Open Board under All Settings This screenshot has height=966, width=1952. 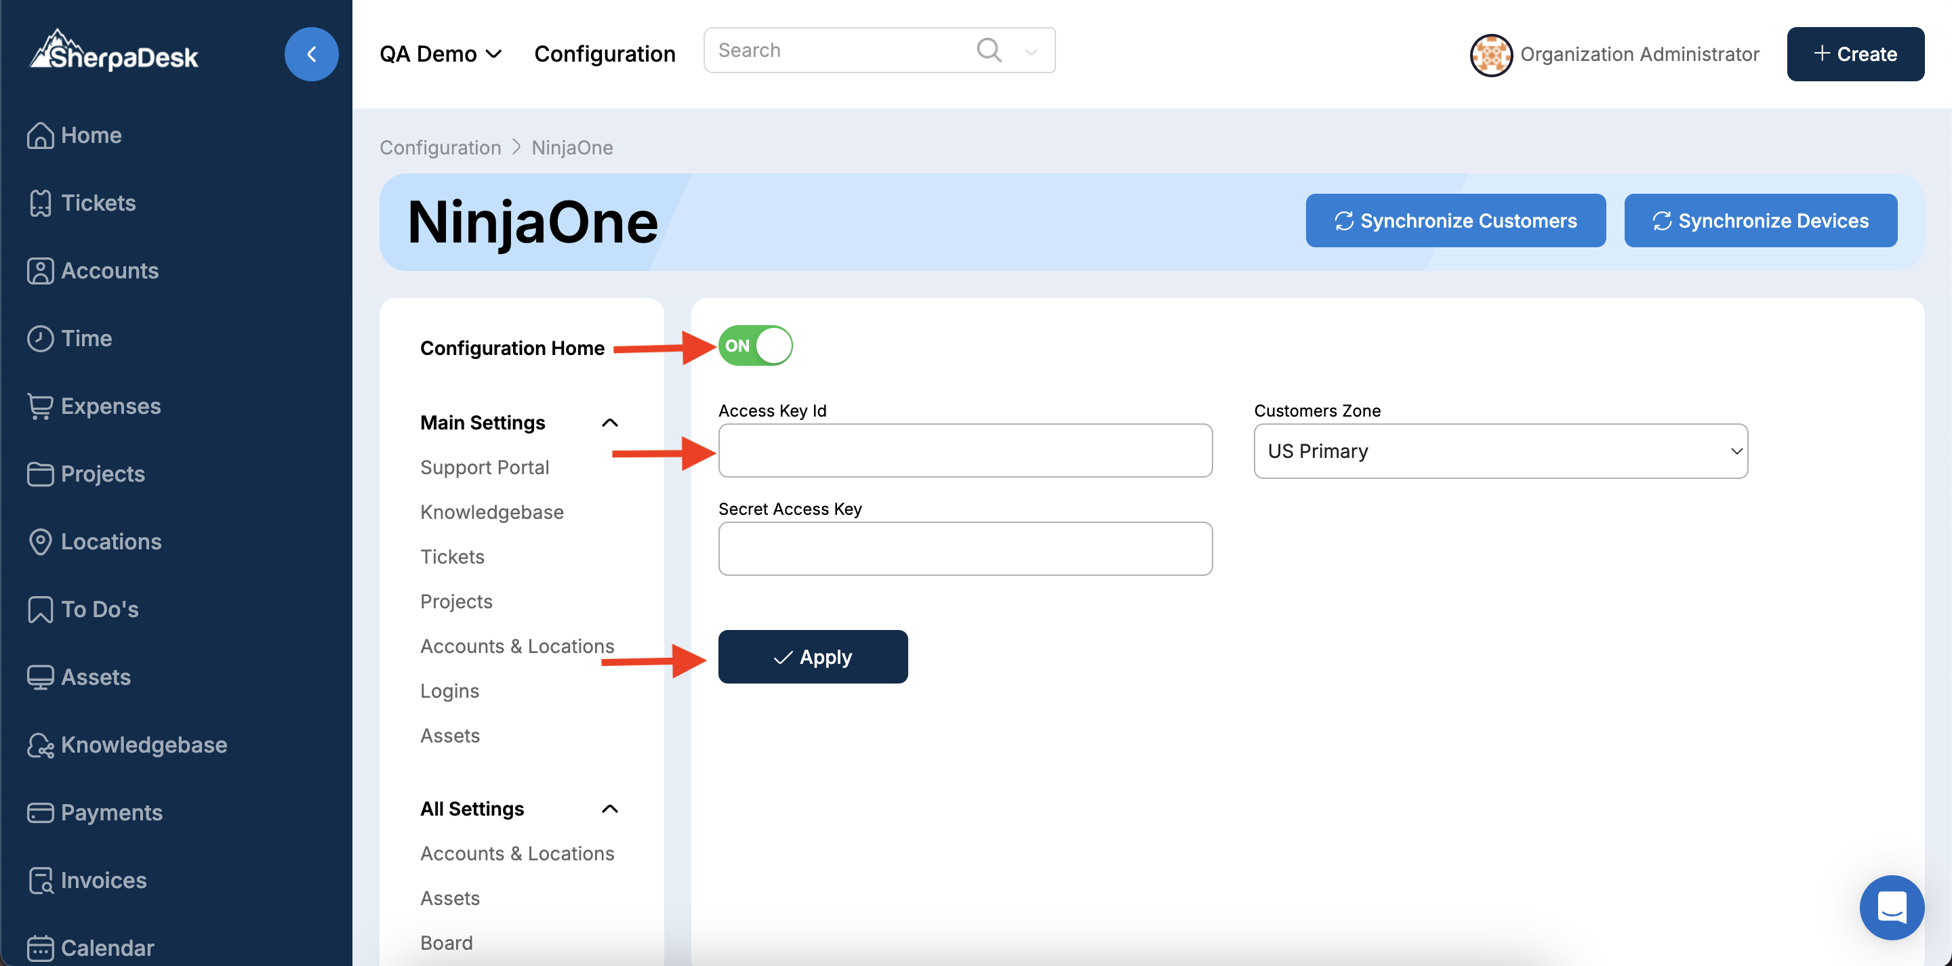447,943
